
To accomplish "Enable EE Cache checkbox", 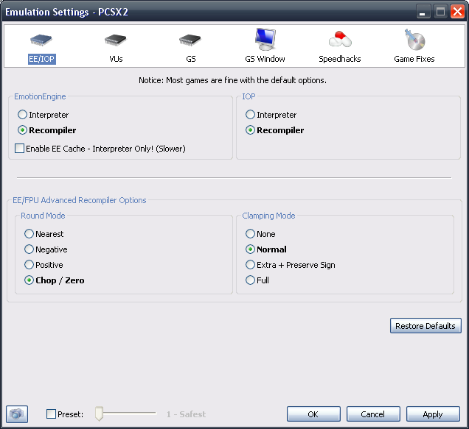I will [x=19, y=149].
